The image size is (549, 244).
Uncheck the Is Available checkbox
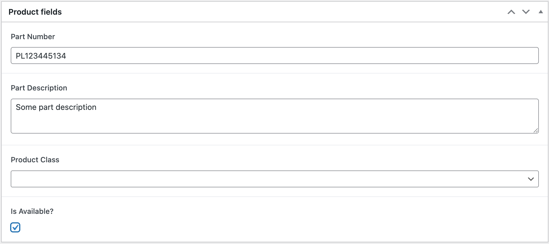point(15,227)
